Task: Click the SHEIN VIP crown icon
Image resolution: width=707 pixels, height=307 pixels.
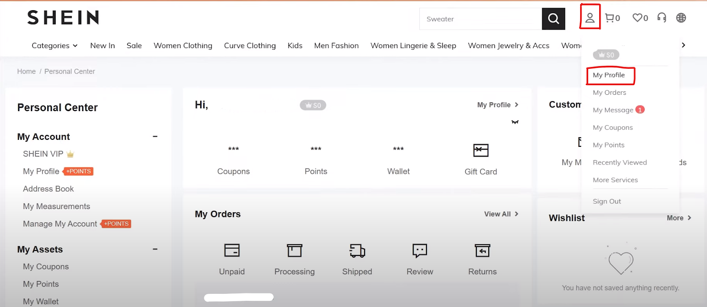Action: point(70,154)
